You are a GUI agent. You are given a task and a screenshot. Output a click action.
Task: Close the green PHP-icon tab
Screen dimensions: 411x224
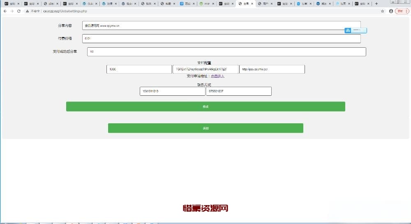213,4
